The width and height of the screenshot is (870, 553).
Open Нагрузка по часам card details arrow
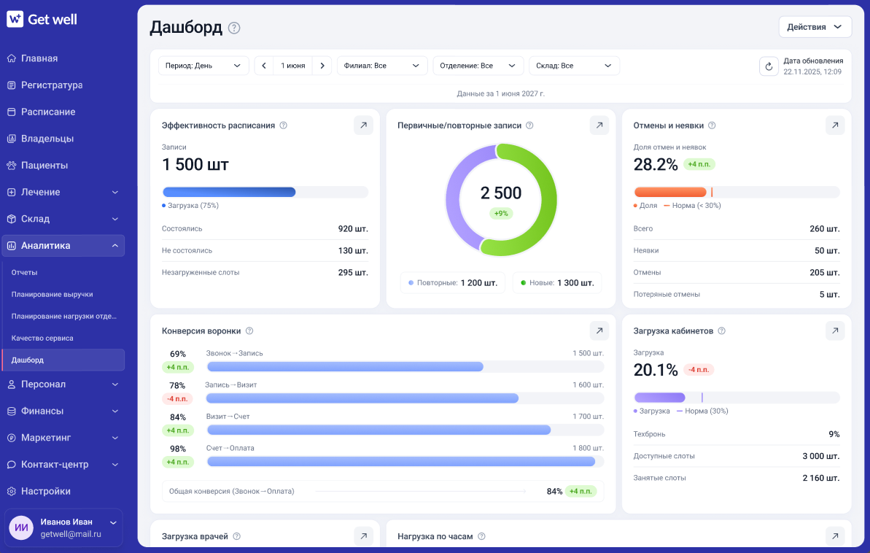coord(835,536)
